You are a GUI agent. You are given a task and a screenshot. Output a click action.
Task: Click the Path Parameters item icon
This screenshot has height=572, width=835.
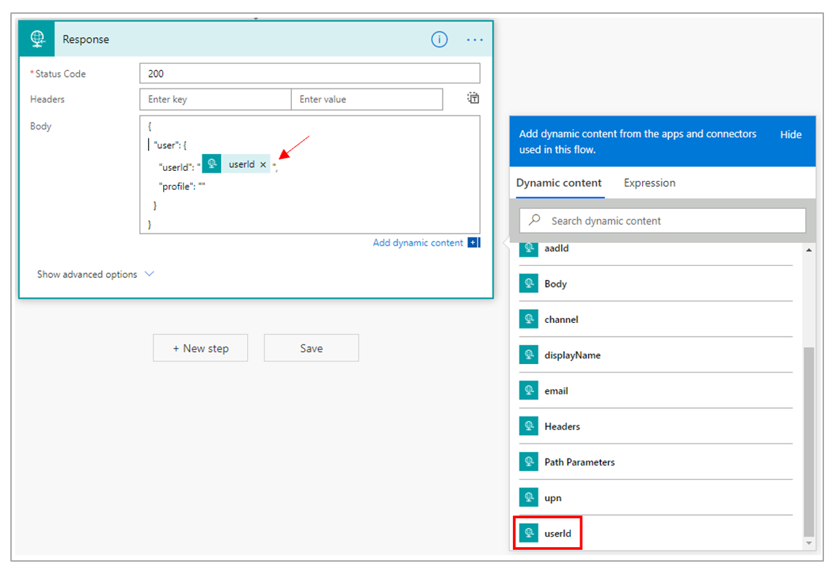pyautogui.click(x=529, y=462)
